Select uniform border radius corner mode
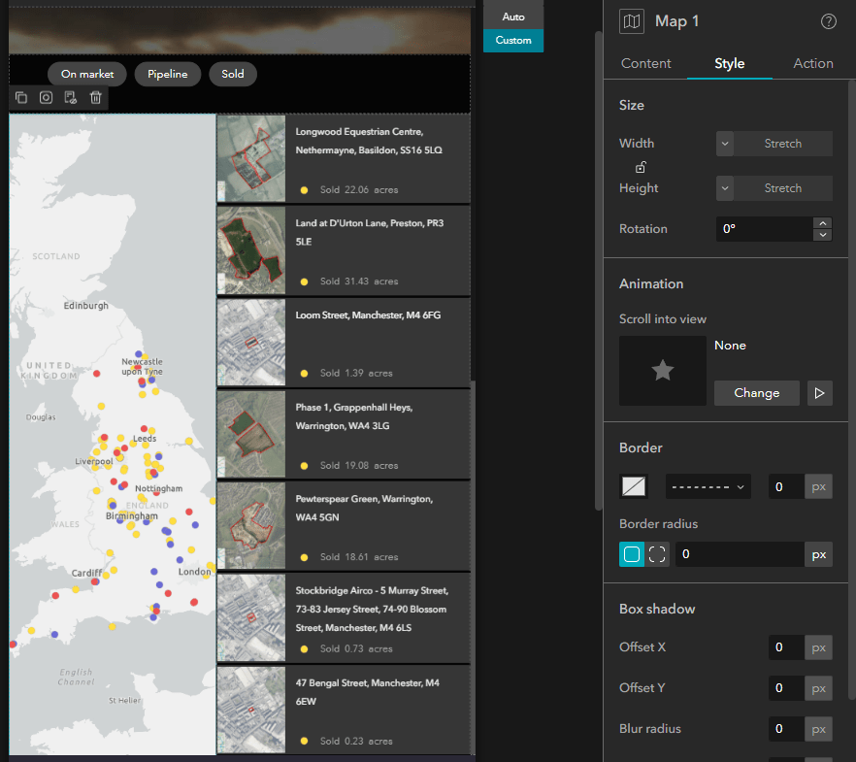The image size is (856, 762). [632, 554]
